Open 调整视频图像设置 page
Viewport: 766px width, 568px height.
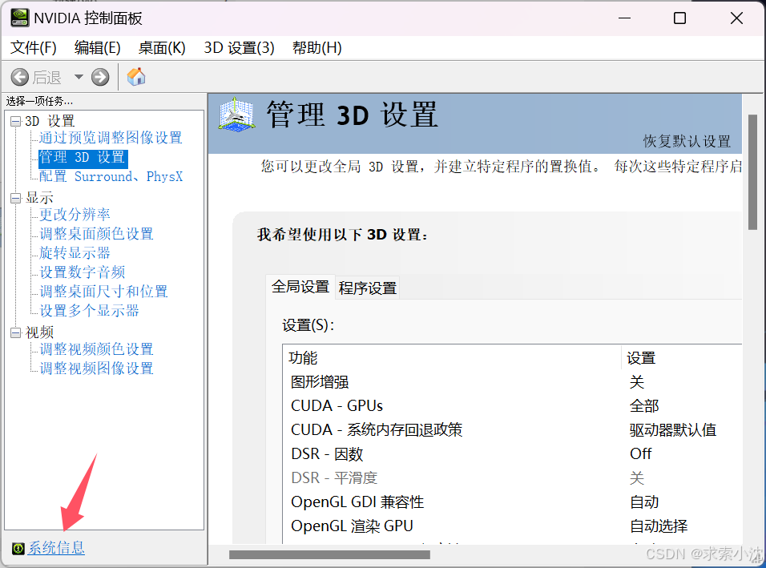[96, 369]
